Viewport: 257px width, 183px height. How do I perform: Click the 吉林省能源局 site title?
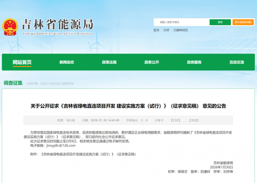point(57,24)
